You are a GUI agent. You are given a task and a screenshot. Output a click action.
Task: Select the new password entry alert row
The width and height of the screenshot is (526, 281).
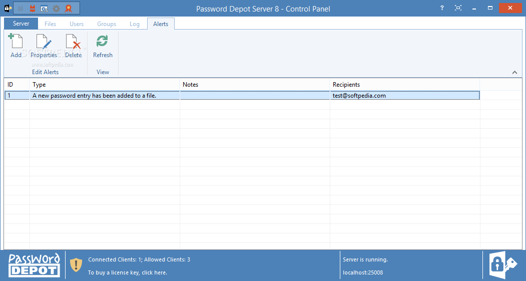[x=242, y=96]
